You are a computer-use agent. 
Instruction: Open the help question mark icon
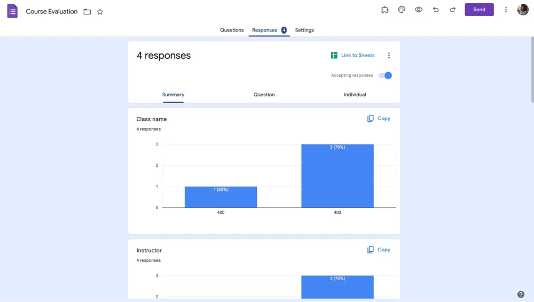521,295
